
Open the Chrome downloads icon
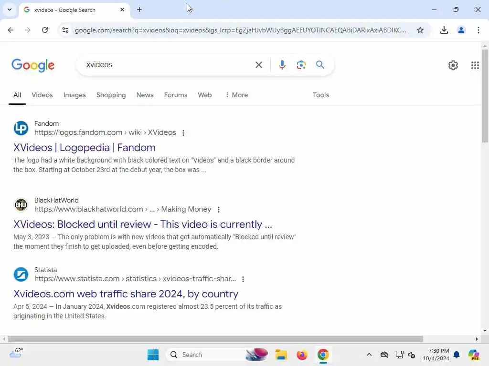tap(444, 30)
